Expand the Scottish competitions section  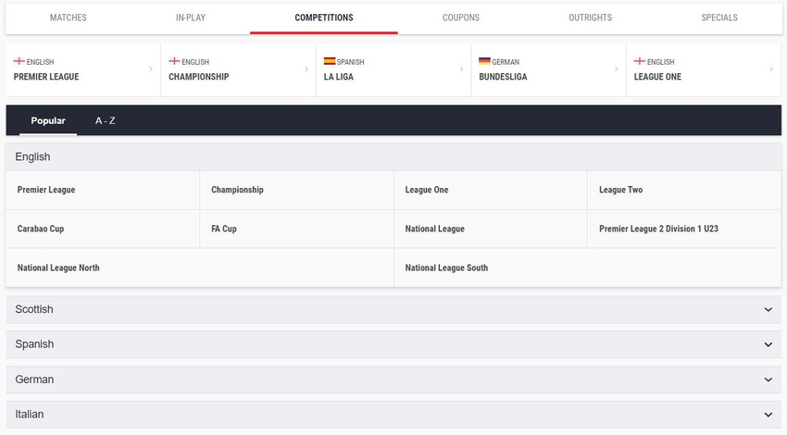click(393, 309)
